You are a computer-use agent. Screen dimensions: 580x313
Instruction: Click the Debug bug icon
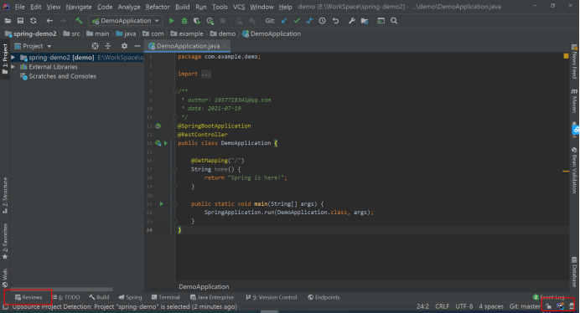click(184, 21)
